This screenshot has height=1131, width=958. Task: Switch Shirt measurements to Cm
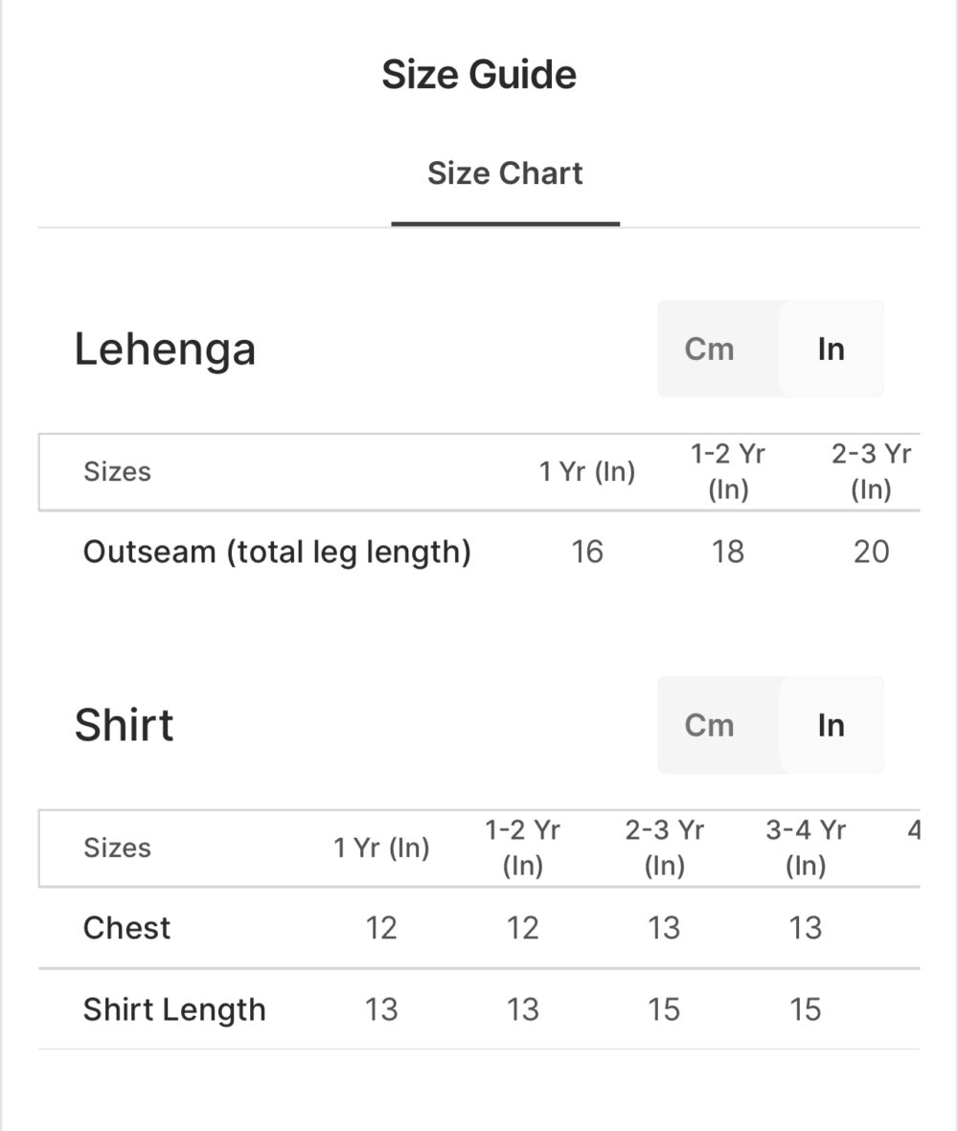pos(710,726)
